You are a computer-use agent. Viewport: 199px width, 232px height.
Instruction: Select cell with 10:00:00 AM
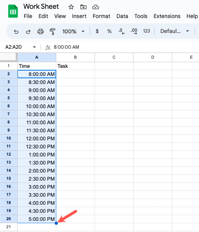point(37,106)
